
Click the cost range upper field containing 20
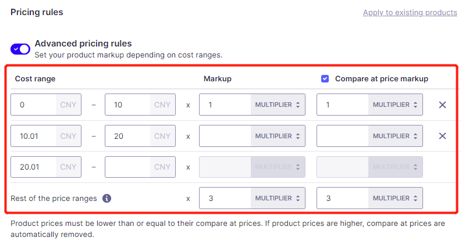127,136
